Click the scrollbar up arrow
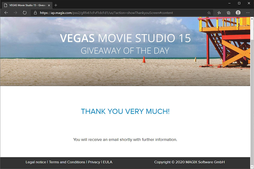 tap(252, 19)
